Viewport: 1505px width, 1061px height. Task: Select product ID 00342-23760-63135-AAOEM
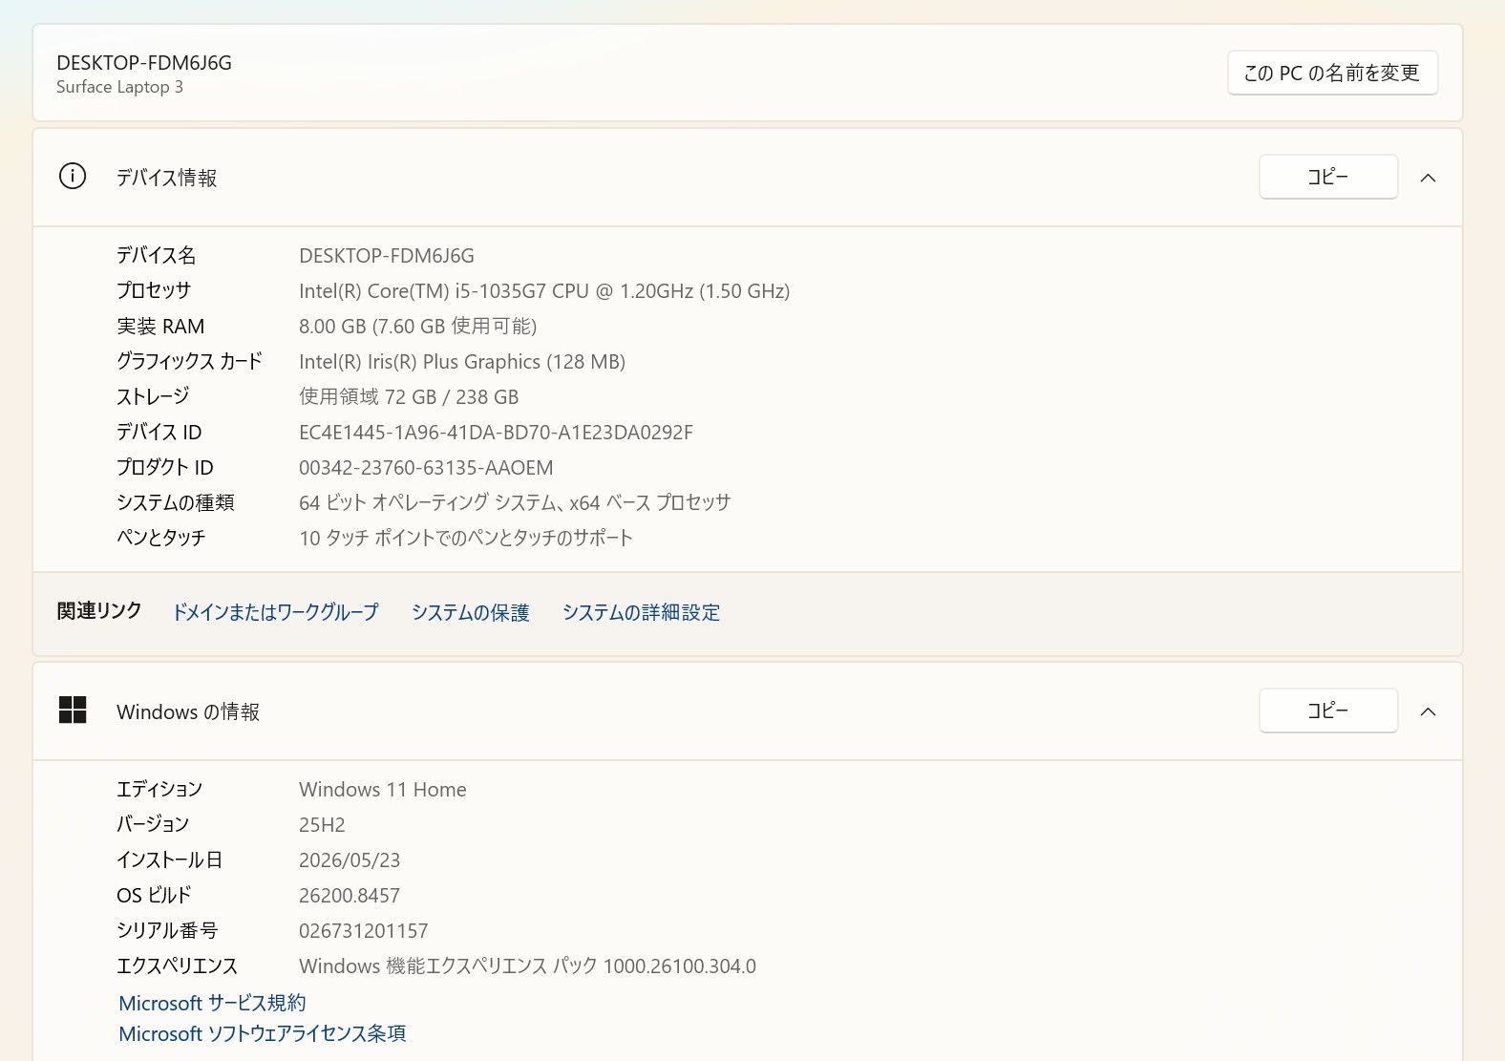pos(426,468)
